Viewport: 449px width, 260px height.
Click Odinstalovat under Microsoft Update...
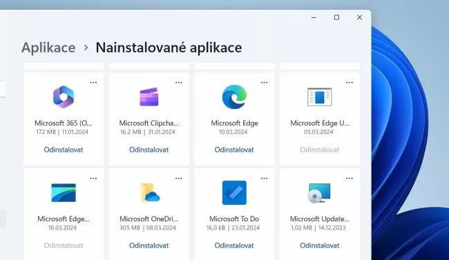tap(320, 246)
